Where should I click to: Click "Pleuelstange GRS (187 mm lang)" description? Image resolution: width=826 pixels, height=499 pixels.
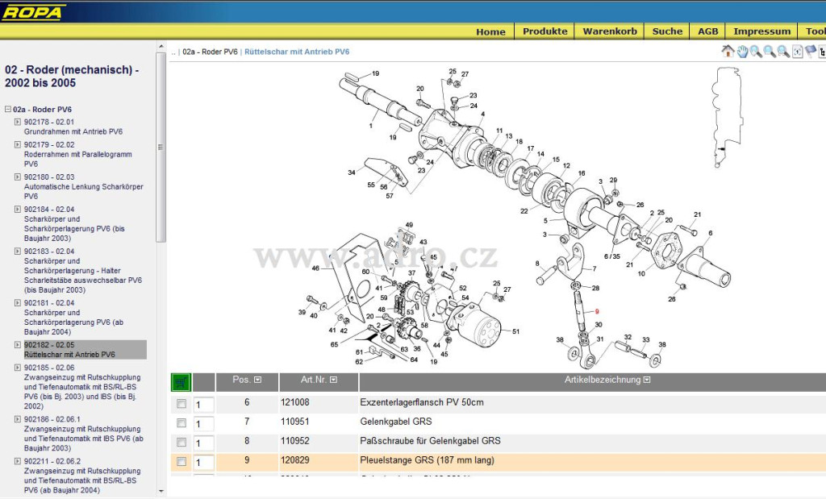(x=428, y=460)
